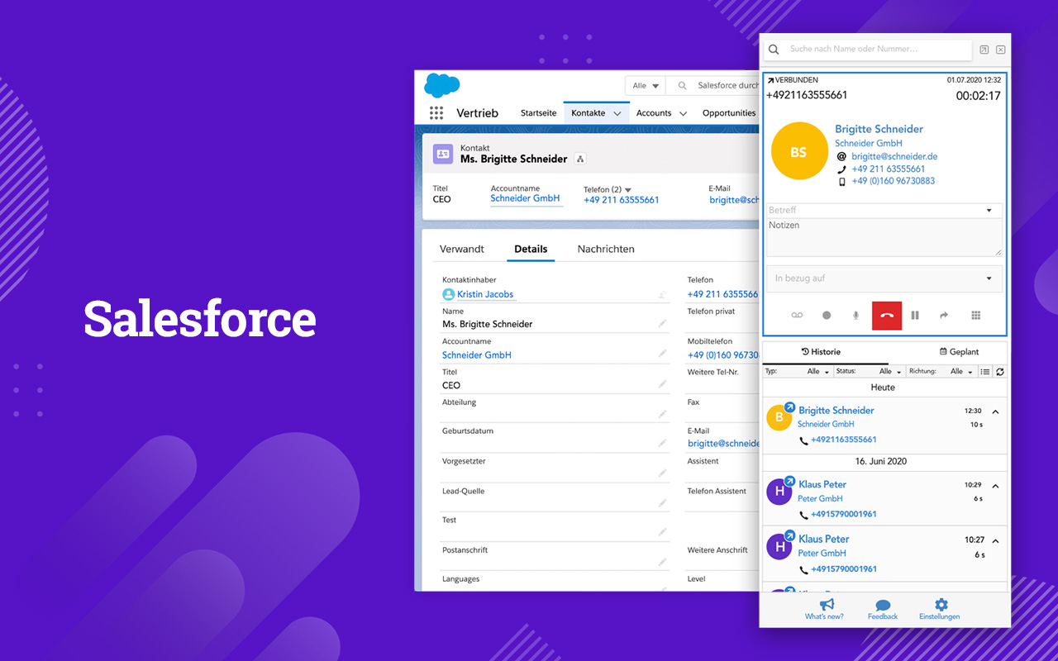Put the call on hold

tap(915, 316)
